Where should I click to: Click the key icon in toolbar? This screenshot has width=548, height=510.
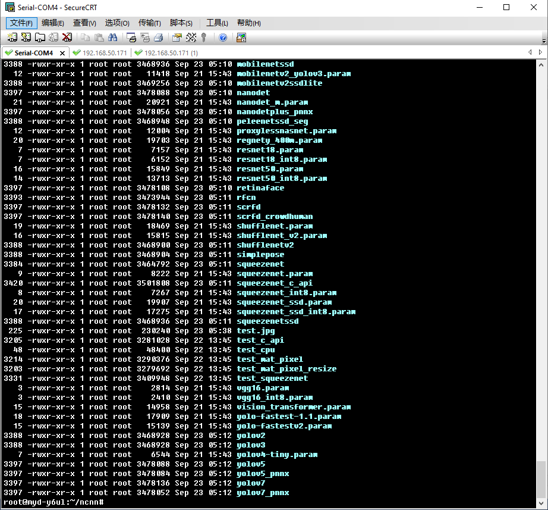click(204, 37)
